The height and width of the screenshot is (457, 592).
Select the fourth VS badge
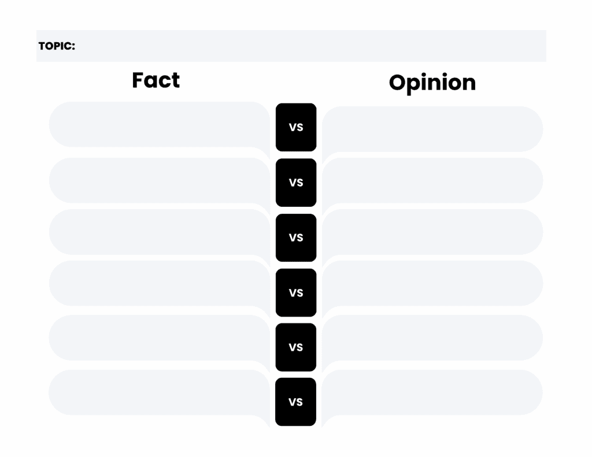point(296,292)
